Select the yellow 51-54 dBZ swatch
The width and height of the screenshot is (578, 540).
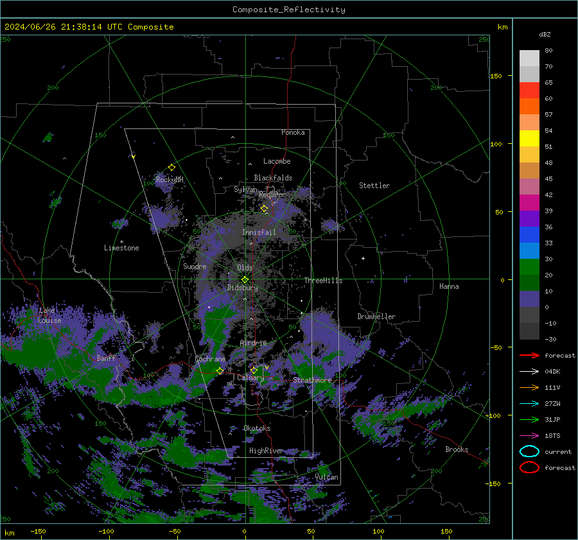529,139
